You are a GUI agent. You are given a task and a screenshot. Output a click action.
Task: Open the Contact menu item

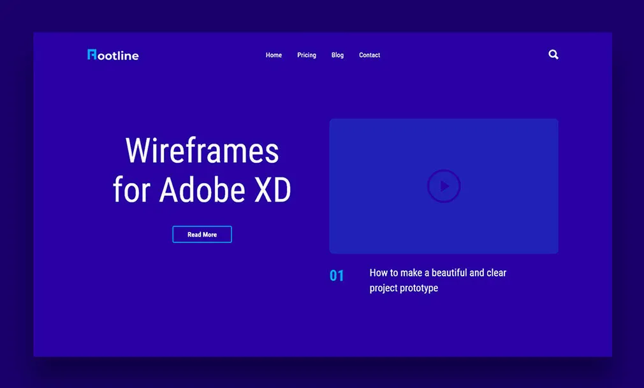[370, 55]
